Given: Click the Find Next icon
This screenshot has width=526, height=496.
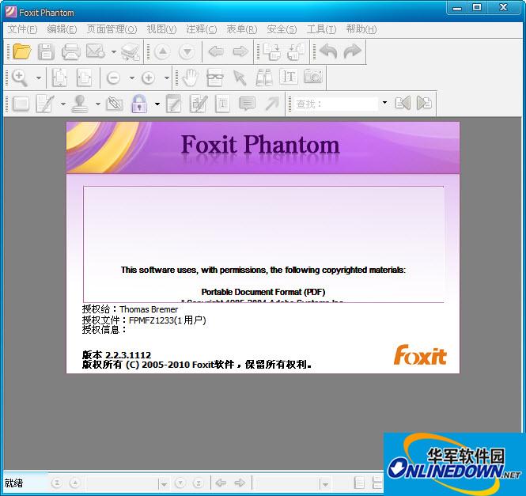Looking at the screenshot, I should point(424,104).
